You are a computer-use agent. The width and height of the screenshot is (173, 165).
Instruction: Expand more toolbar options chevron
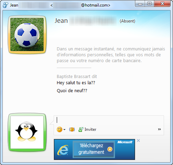(160, 129)
